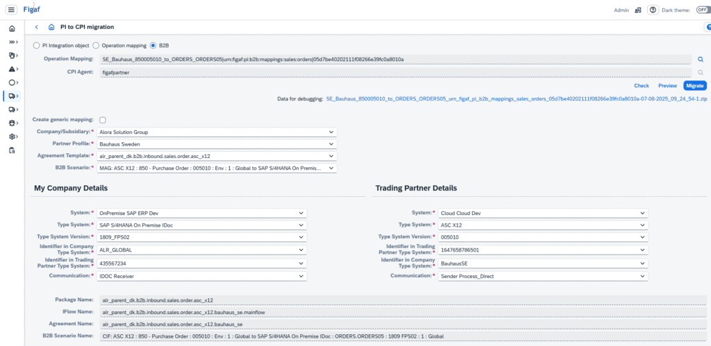
Task: Select the B2B radio button
Action: 153,45
